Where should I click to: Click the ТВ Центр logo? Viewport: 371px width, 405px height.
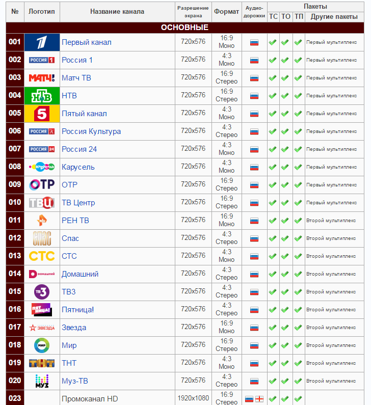pos(42,203)
